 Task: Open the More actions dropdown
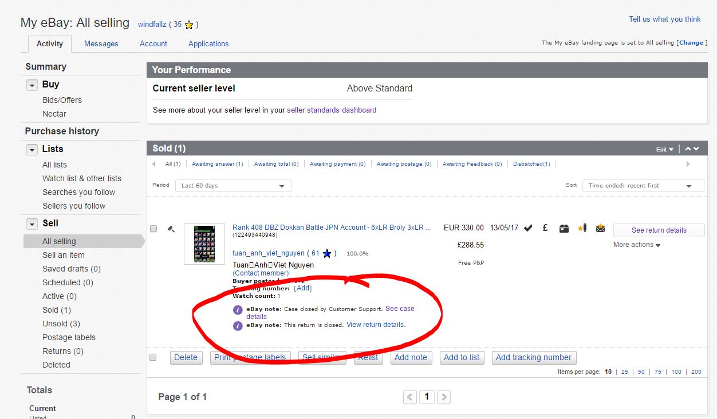(637, 245)
